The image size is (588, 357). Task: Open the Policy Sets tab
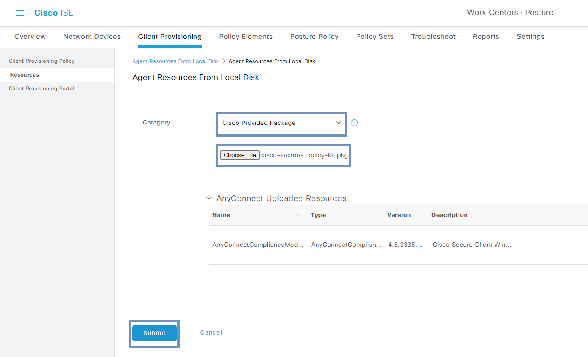[x=375, y=37]
